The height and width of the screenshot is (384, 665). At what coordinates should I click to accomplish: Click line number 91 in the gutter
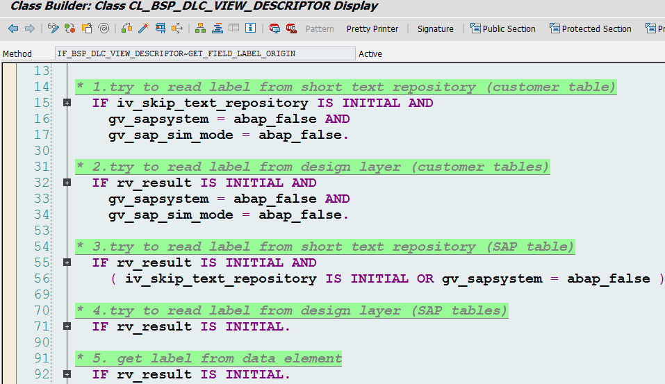42,358
